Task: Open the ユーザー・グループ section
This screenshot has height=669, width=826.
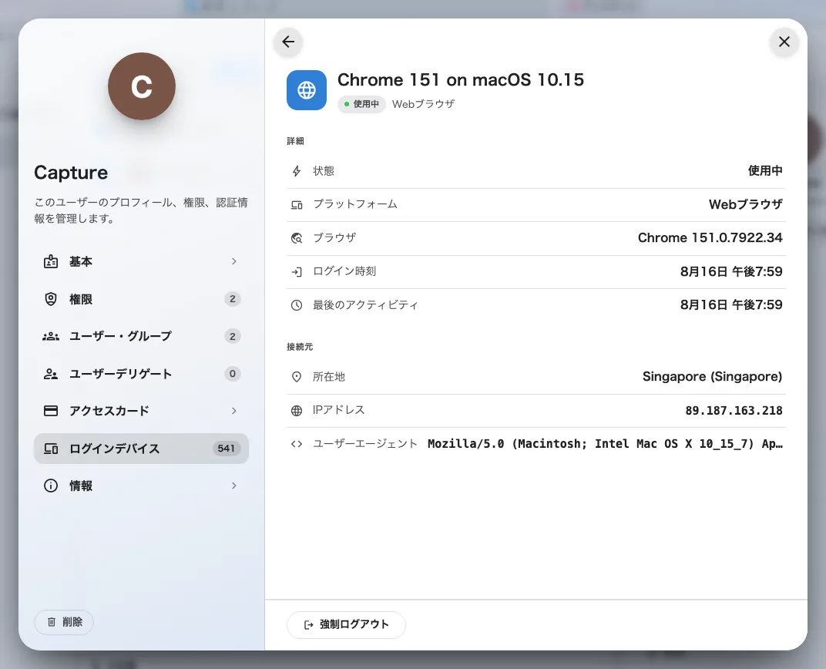Action: [141, 336]
